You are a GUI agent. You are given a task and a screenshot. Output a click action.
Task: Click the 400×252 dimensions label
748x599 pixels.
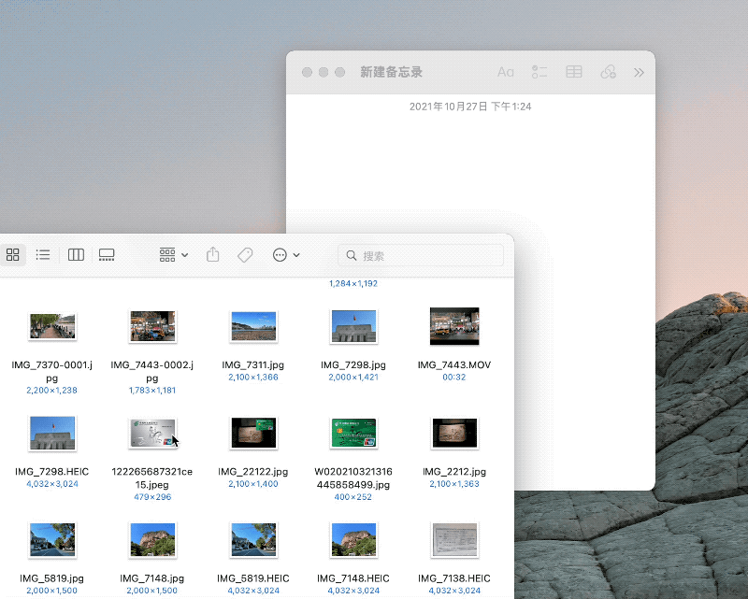(x=353, y=497)
